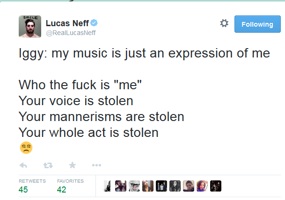
Task: Click the tweet text about Iggy
Action: pyautogui.click(x=144, y=93)
